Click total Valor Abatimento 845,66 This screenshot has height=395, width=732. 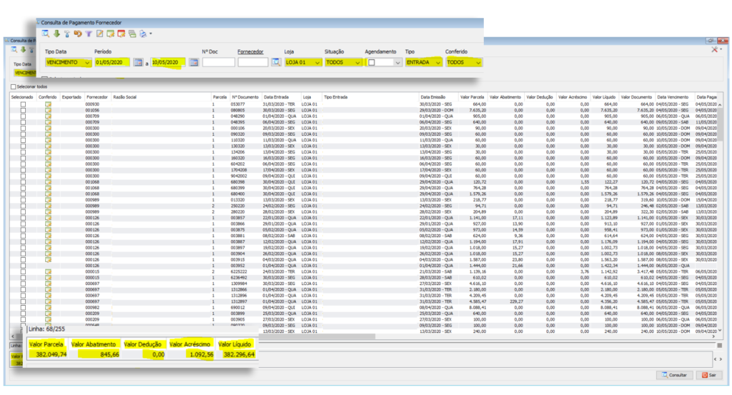click(x=109, y=354)
